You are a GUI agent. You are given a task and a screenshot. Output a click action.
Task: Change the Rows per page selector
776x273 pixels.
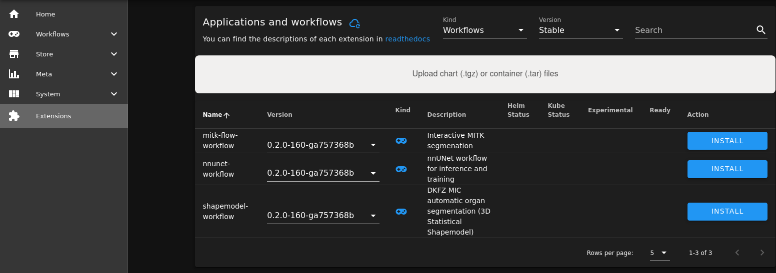(x=659, y=253)
